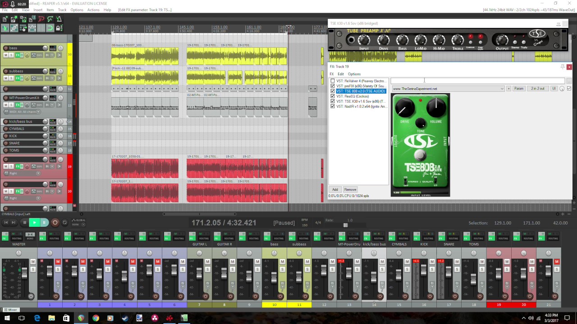Click the UI button in FX window
The height and width of the screenshot is (324, 577).
tap(554, 89)
